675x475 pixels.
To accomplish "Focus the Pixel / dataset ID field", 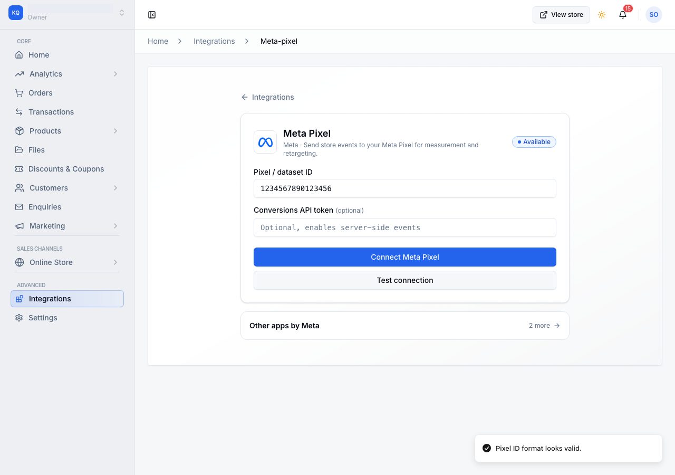I will click(x=405, y=188).
